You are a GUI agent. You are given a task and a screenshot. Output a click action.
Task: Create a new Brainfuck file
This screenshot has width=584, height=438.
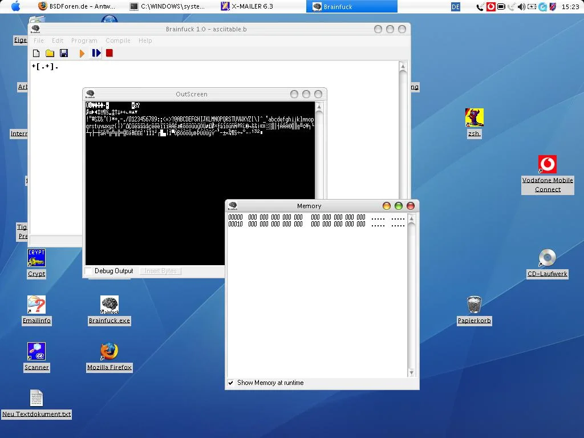(x=36, y=53)
